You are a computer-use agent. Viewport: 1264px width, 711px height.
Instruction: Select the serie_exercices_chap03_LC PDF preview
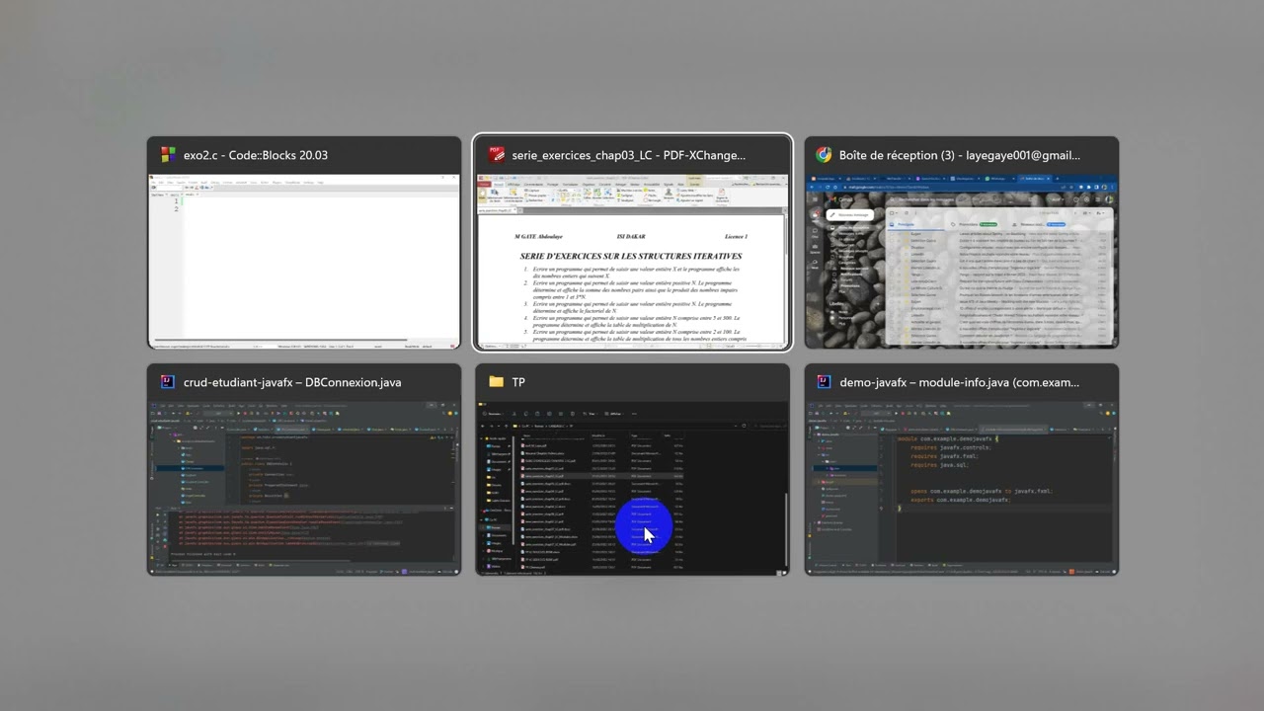[x=632, y=262]
